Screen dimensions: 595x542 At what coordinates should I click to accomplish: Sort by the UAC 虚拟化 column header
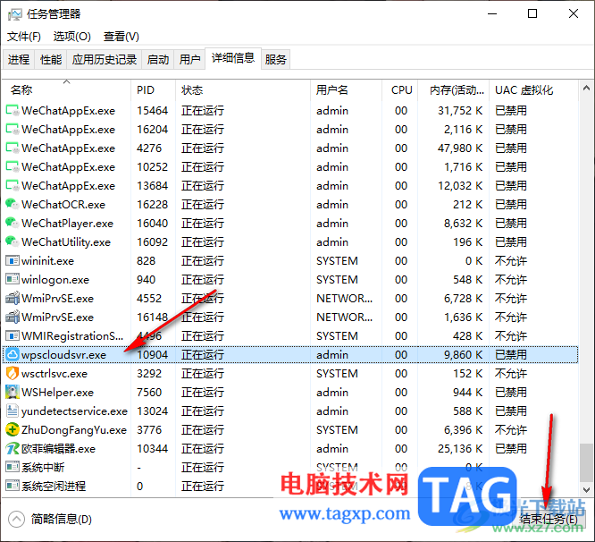533,90
